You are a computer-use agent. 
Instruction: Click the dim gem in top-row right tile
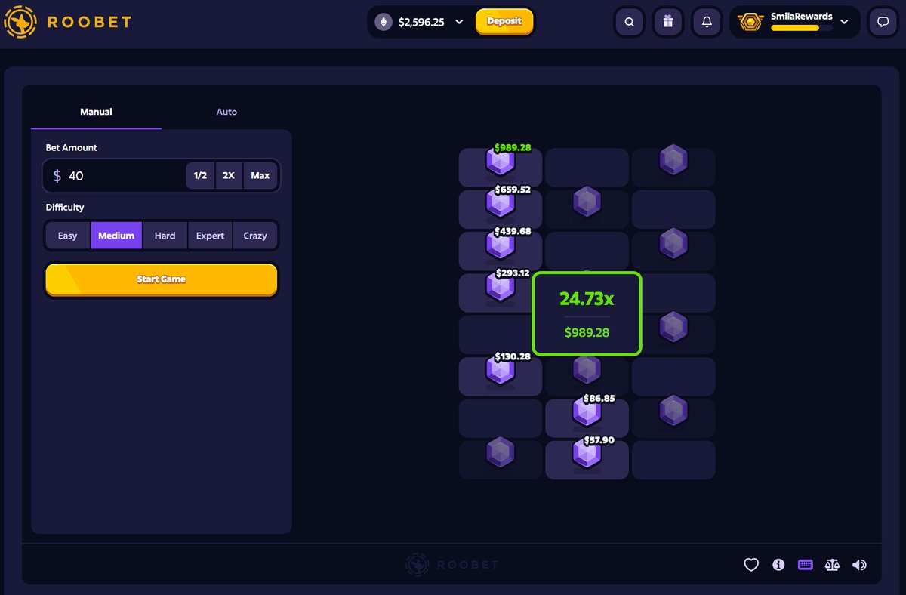pos(673,159)
